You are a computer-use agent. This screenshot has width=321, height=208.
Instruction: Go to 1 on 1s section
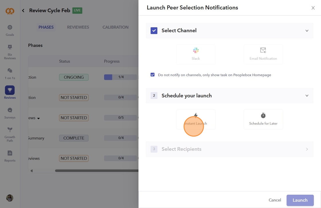click(10, 73)
